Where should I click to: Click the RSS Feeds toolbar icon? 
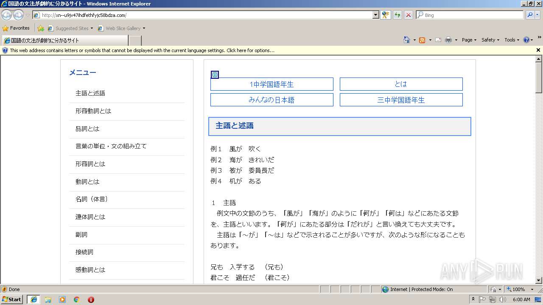click(x=422, y=40)
